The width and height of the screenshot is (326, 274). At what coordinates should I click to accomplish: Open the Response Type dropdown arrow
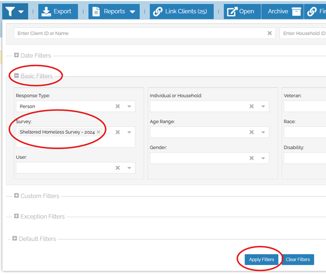[x=129, y=106]
